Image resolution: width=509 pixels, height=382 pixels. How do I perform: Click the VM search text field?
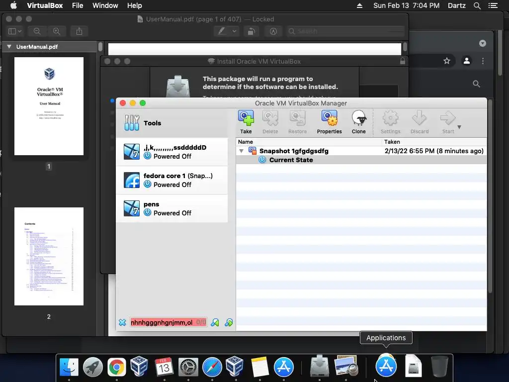click(x=168, y=322)
